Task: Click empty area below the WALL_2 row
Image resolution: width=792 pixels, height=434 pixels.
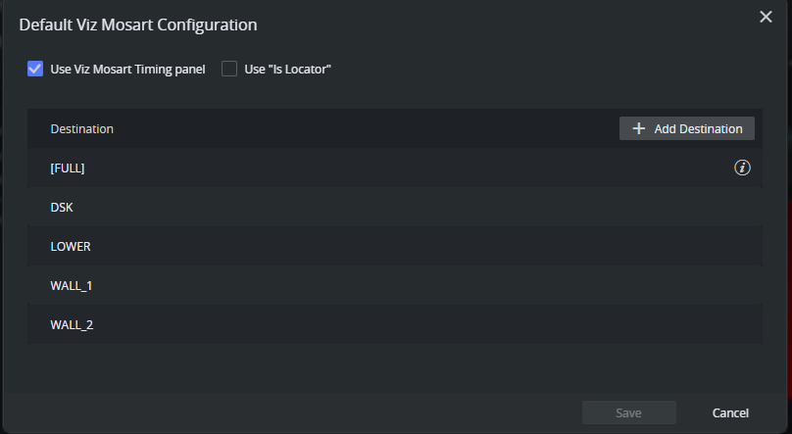Action: click(x=392, y=367)
